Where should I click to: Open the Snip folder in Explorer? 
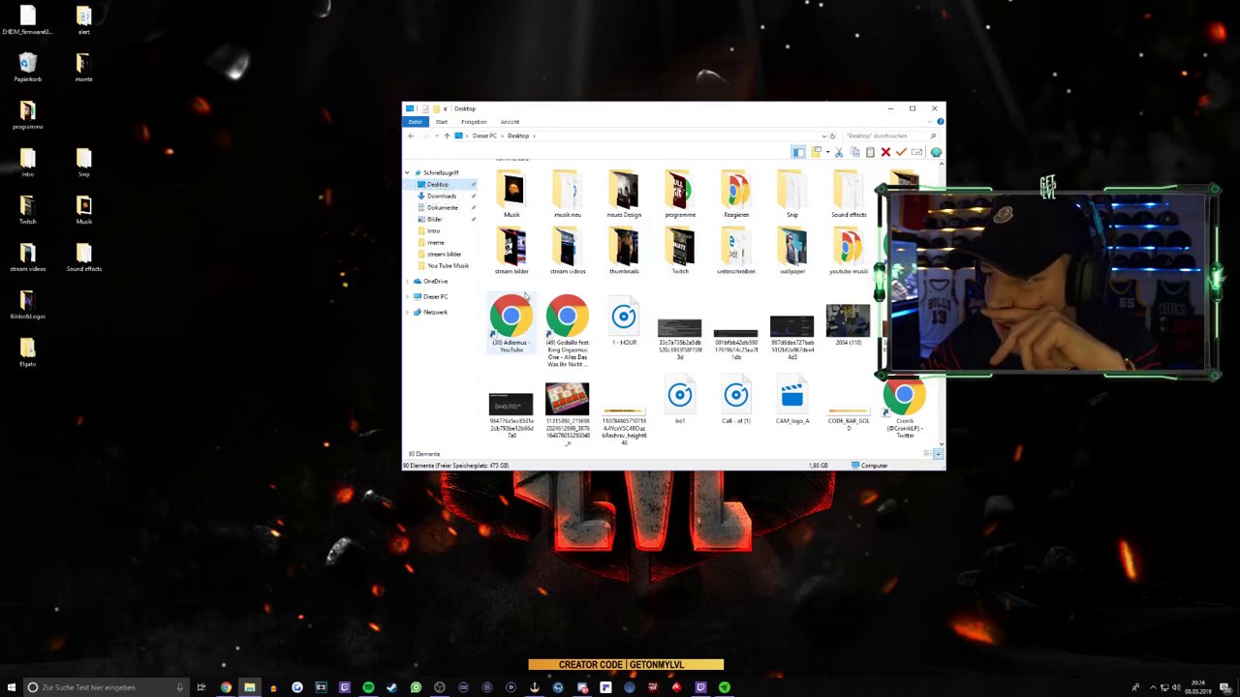[792, 193]
